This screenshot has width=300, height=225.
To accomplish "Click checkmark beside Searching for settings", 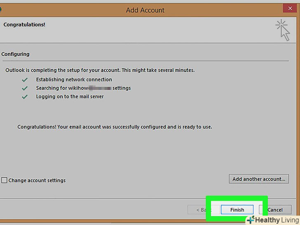I will [x=25, y=88].
